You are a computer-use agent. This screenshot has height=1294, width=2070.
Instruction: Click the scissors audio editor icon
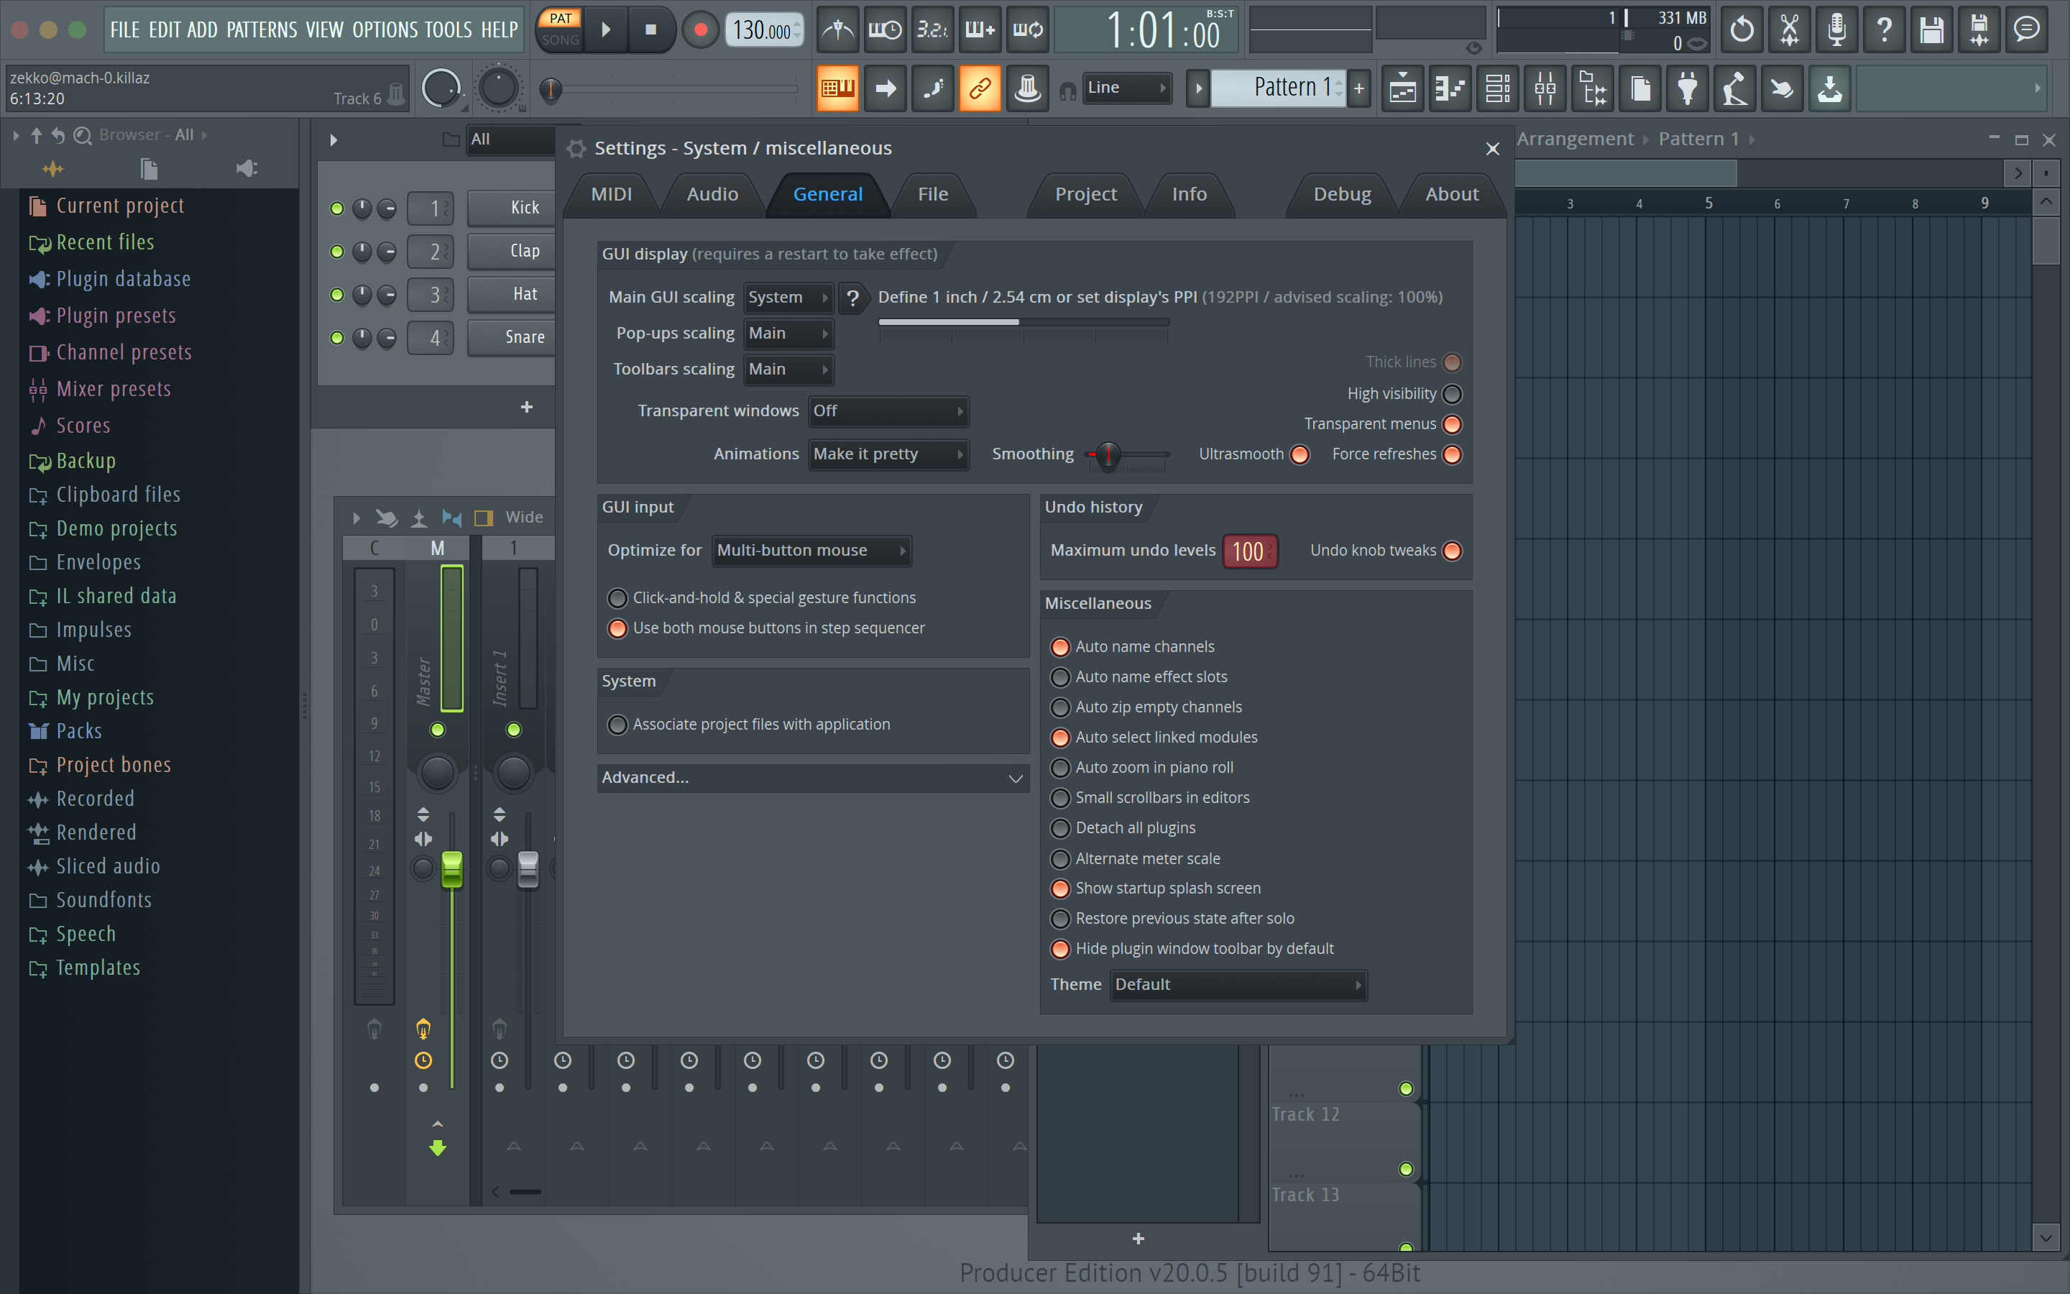pos(1790,30)
